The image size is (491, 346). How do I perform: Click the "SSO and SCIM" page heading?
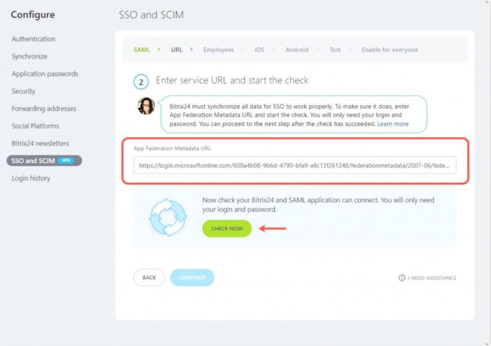pos(151,15)
